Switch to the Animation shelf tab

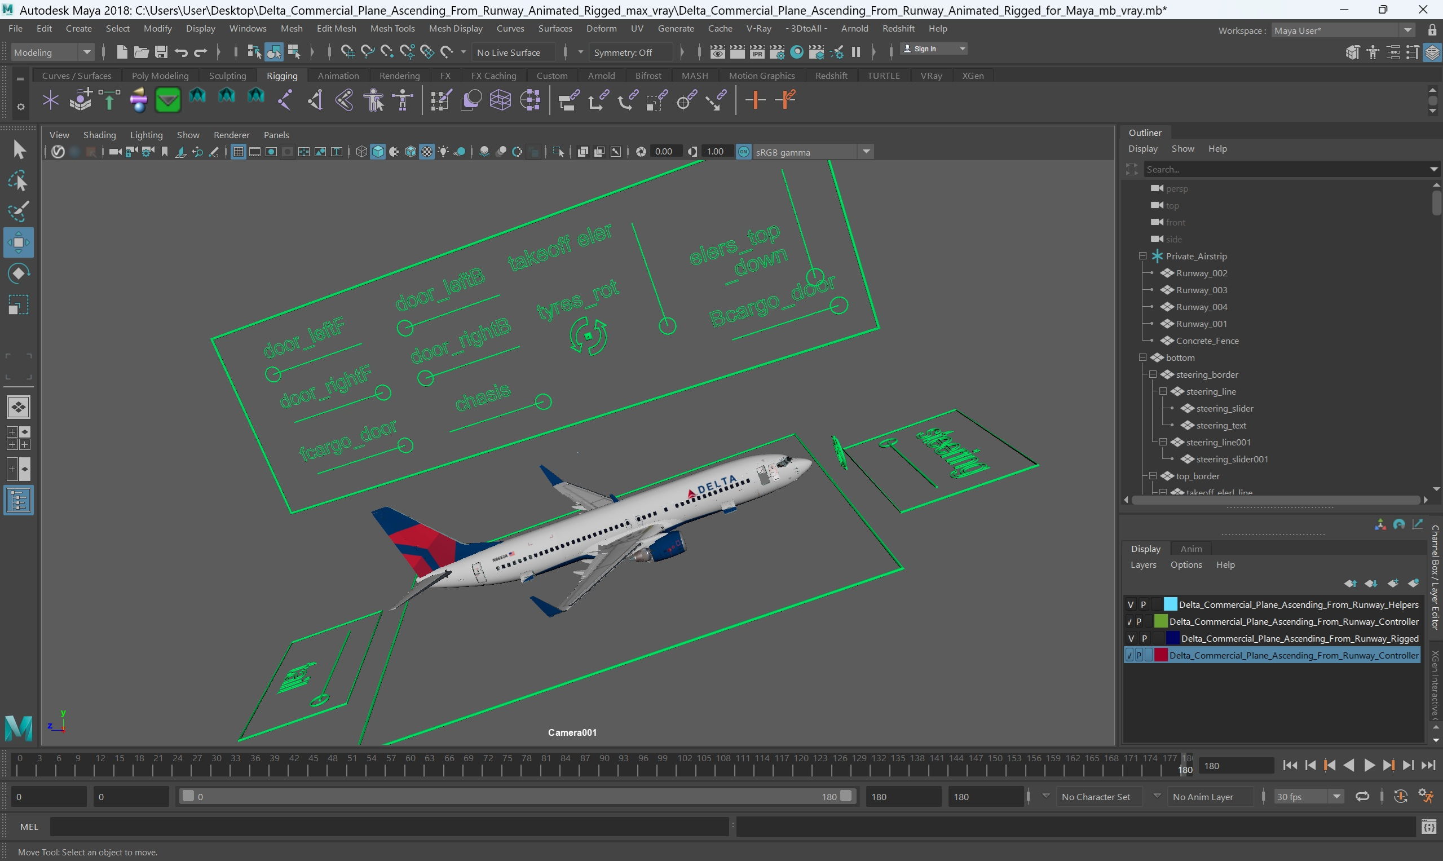click(x=338, y=76)
